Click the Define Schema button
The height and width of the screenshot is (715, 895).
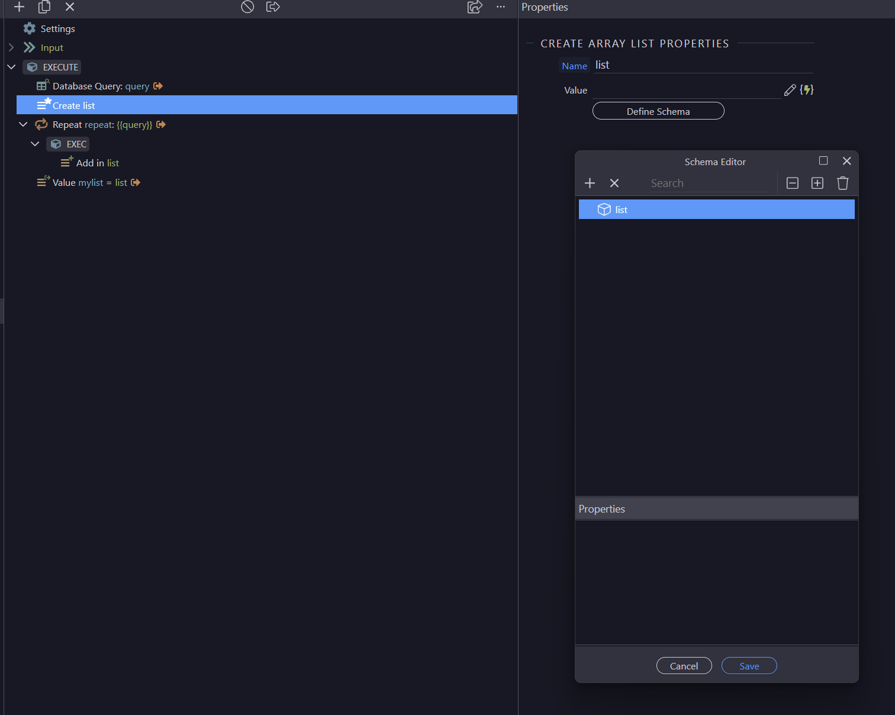(658, 111)
